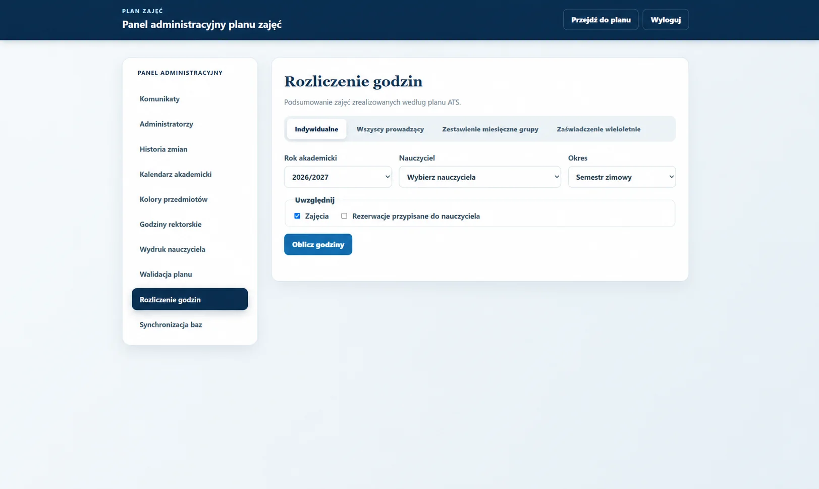This screenshot has width=819, height=489.
Task: Open Synchronizacja baz section
Action: 190,324
